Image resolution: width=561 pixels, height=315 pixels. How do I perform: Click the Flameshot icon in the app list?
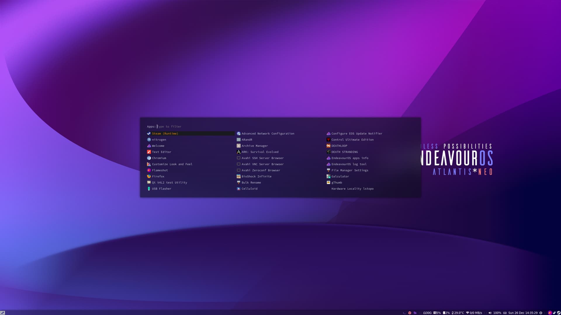[x=149, y=170]
